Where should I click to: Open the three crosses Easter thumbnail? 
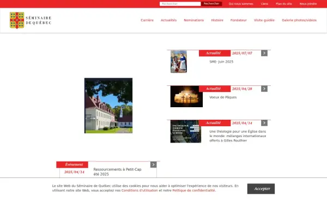coord(186,96)
